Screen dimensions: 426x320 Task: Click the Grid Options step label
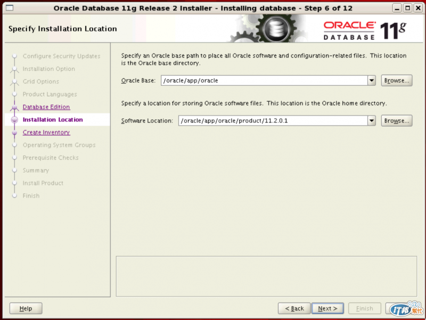[41, 81]
